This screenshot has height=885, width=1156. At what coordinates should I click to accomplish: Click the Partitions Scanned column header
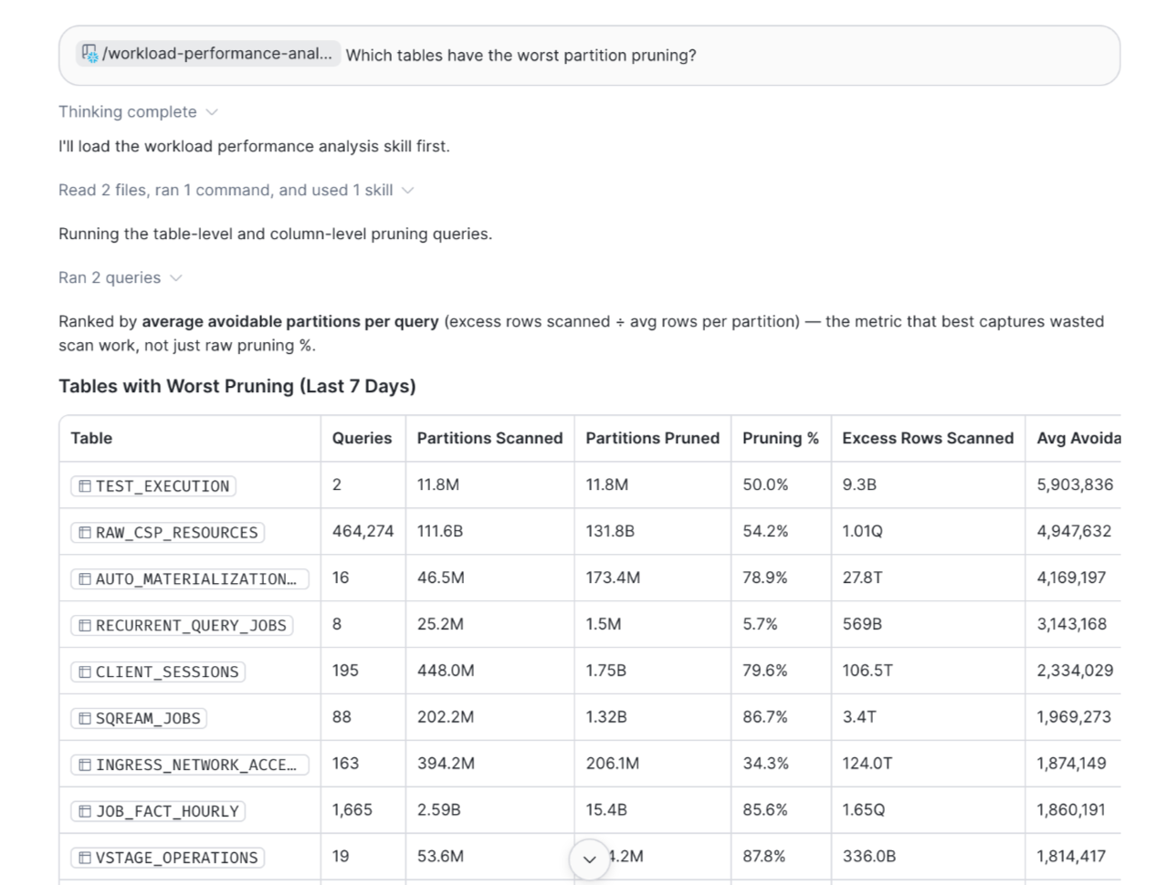click(x=489, y=439)
